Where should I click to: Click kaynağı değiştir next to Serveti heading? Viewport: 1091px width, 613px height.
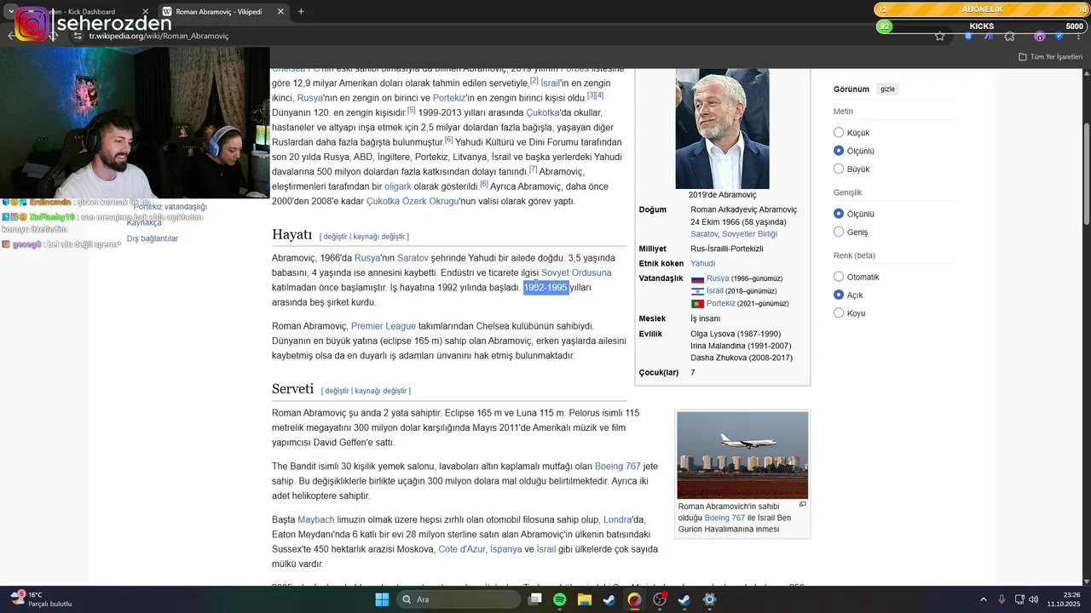381,391
